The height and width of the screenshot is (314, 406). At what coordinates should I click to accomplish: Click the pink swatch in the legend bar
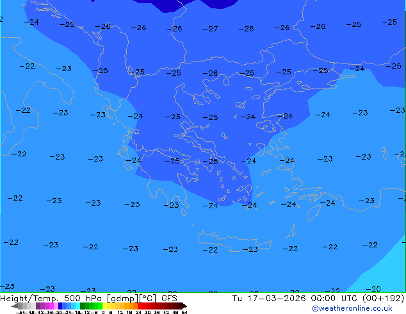pyautogui.click(x=56, y=306)
